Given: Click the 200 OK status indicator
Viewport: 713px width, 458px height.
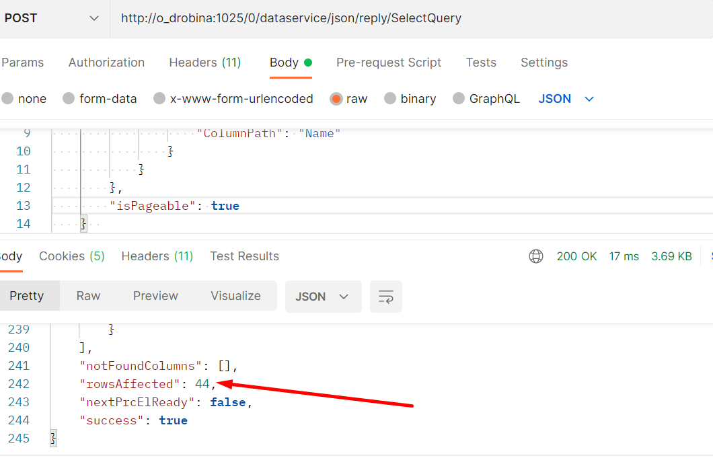Looking at the screenshot, I should point(576,256).
